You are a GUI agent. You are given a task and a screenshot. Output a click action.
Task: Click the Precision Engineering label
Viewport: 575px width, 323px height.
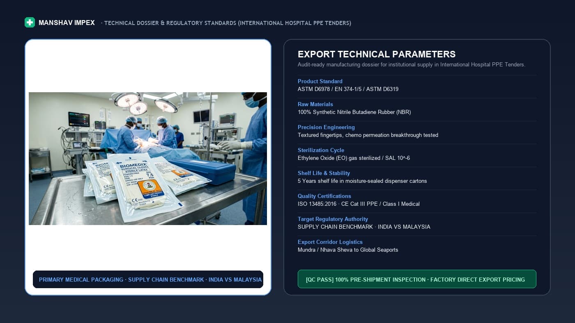pos(326,127)
